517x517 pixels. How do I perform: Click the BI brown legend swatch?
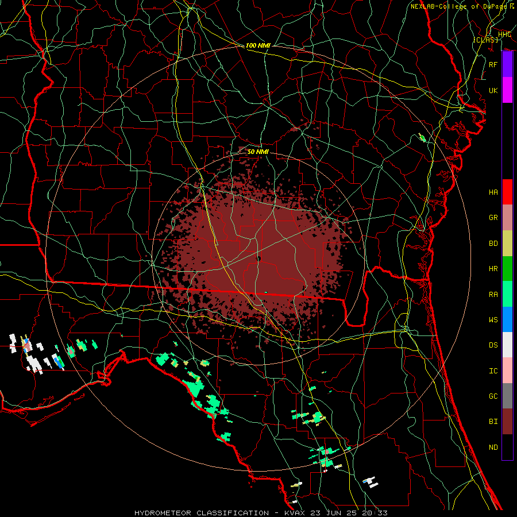507,422
